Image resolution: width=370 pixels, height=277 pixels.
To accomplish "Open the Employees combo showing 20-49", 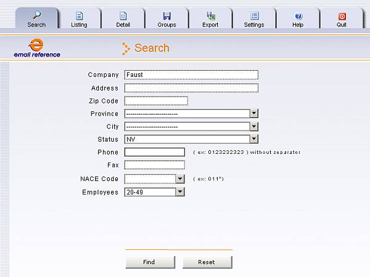I will [154, 192].
